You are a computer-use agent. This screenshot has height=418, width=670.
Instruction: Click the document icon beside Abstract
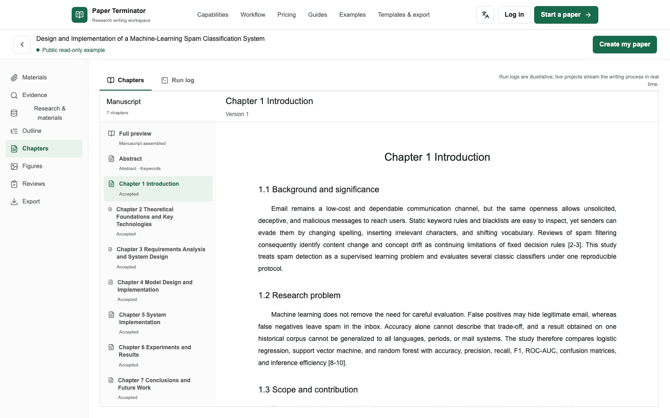pos(112,159)
